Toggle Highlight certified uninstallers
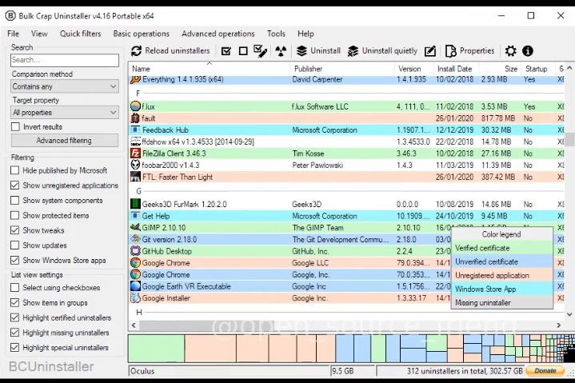Viewport: 575px width, 383px height. 14,317
